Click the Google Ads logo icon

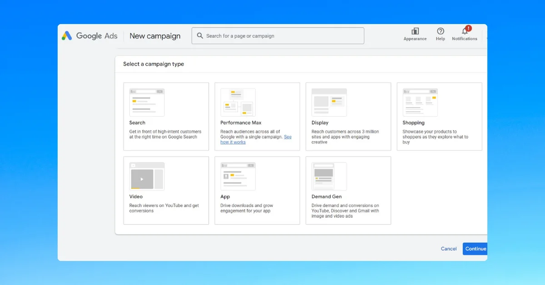point(67,36)
